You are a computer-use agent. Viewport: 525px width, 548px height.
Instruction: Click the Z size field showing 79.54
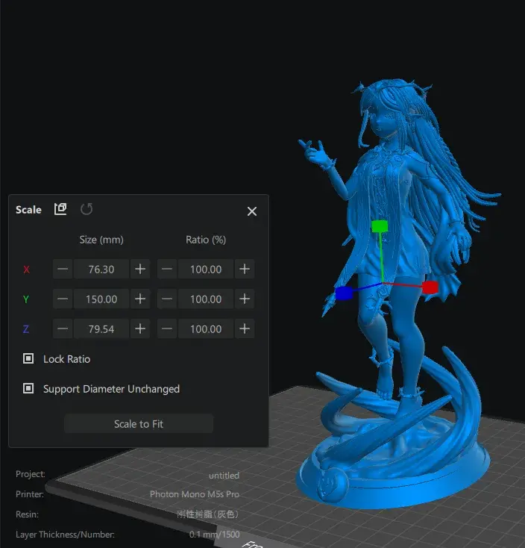click(101, 329)
